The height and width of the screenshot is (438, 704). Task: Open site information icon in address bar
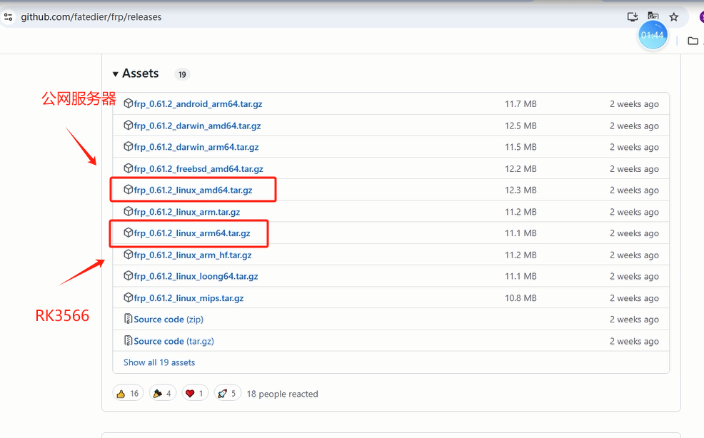coord(8,17)
